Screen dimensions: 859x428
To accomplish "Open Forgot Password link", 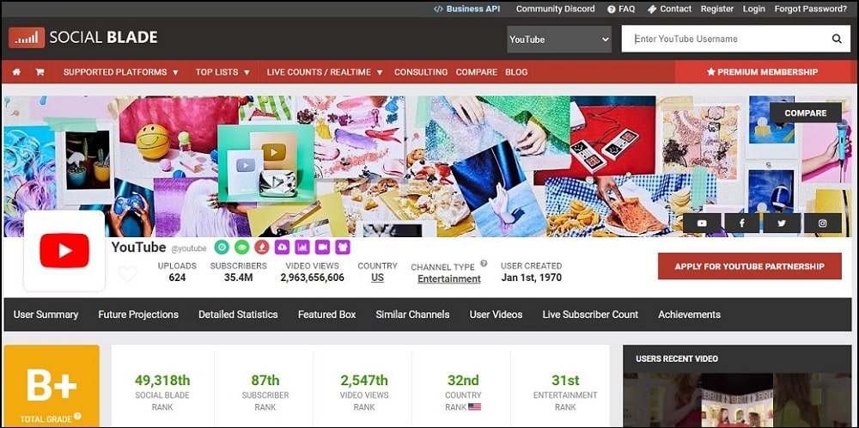I will coord(810,9).
